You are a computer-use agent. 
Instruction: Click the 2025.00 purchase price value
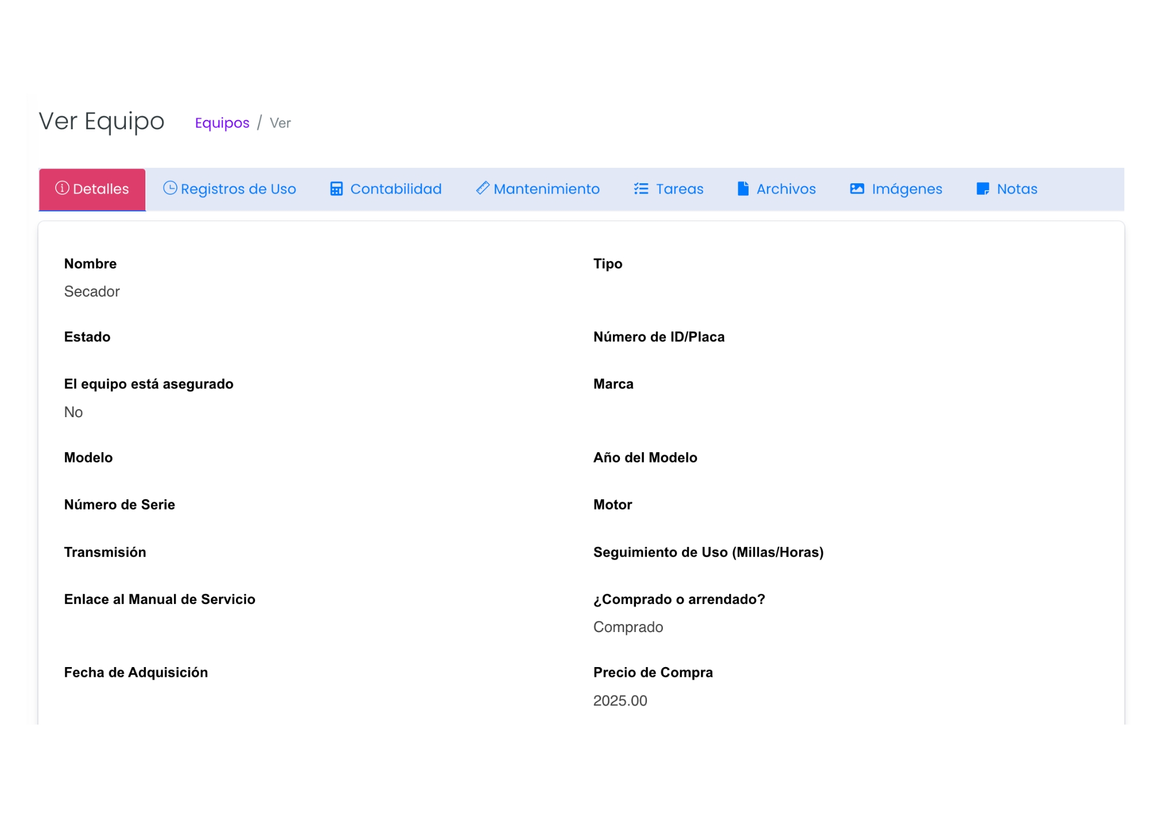pyautogui.click(x=620, y=701)
